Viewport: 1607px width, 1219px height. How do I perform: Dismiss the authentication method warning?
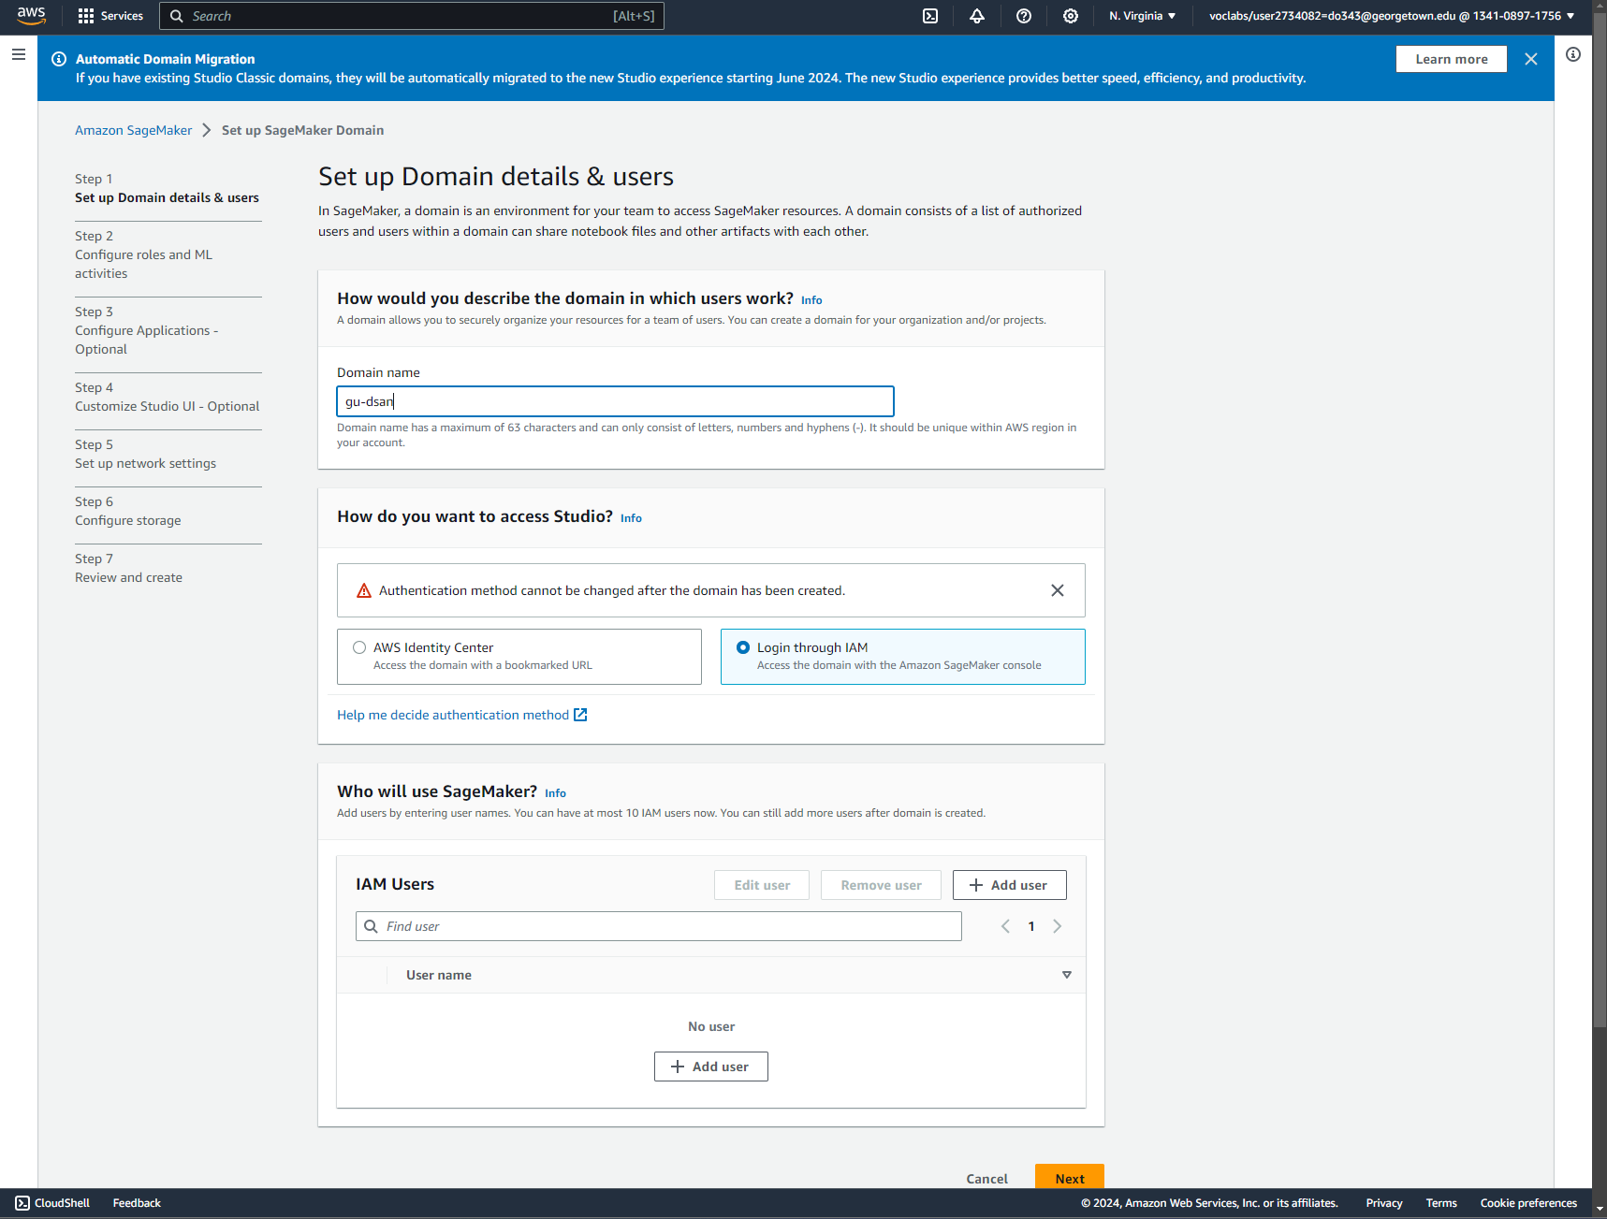(x=1058, y=590)
